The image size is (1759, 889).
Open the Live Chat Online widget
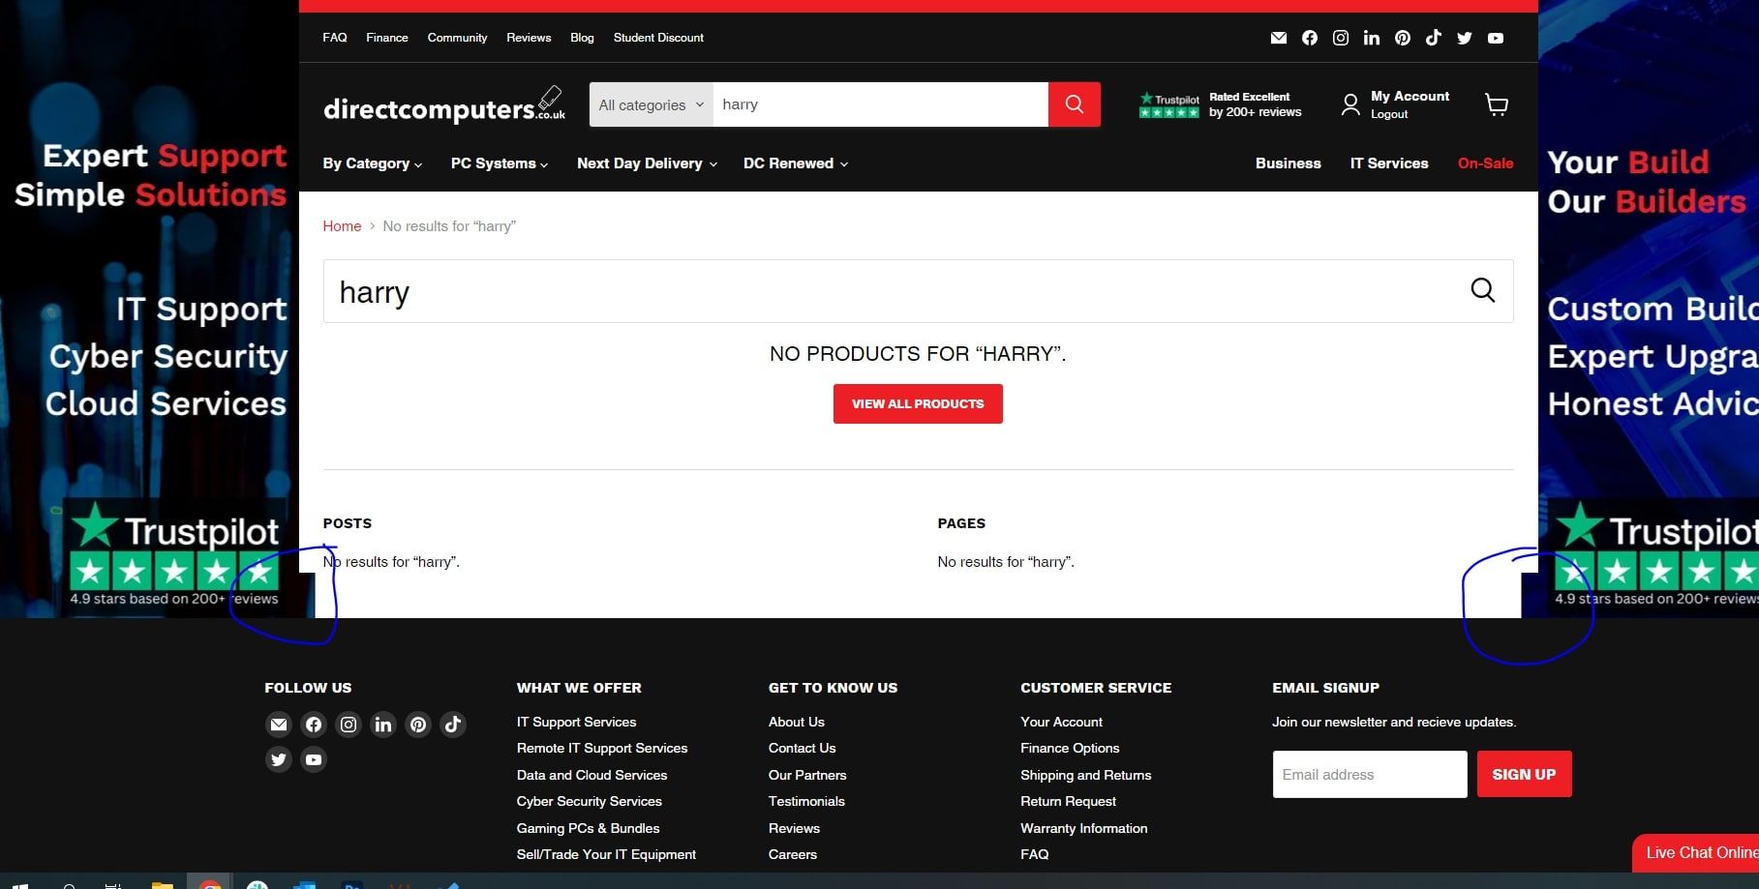[1696, 853]
